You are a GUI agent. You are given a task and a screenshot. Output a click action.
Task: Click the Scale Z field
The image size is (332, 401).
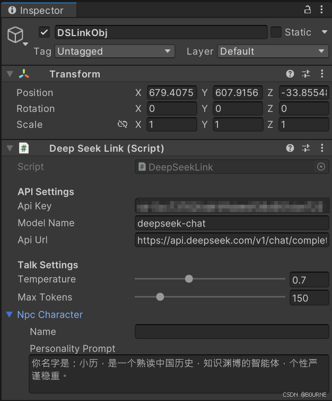tap(303, 125)
